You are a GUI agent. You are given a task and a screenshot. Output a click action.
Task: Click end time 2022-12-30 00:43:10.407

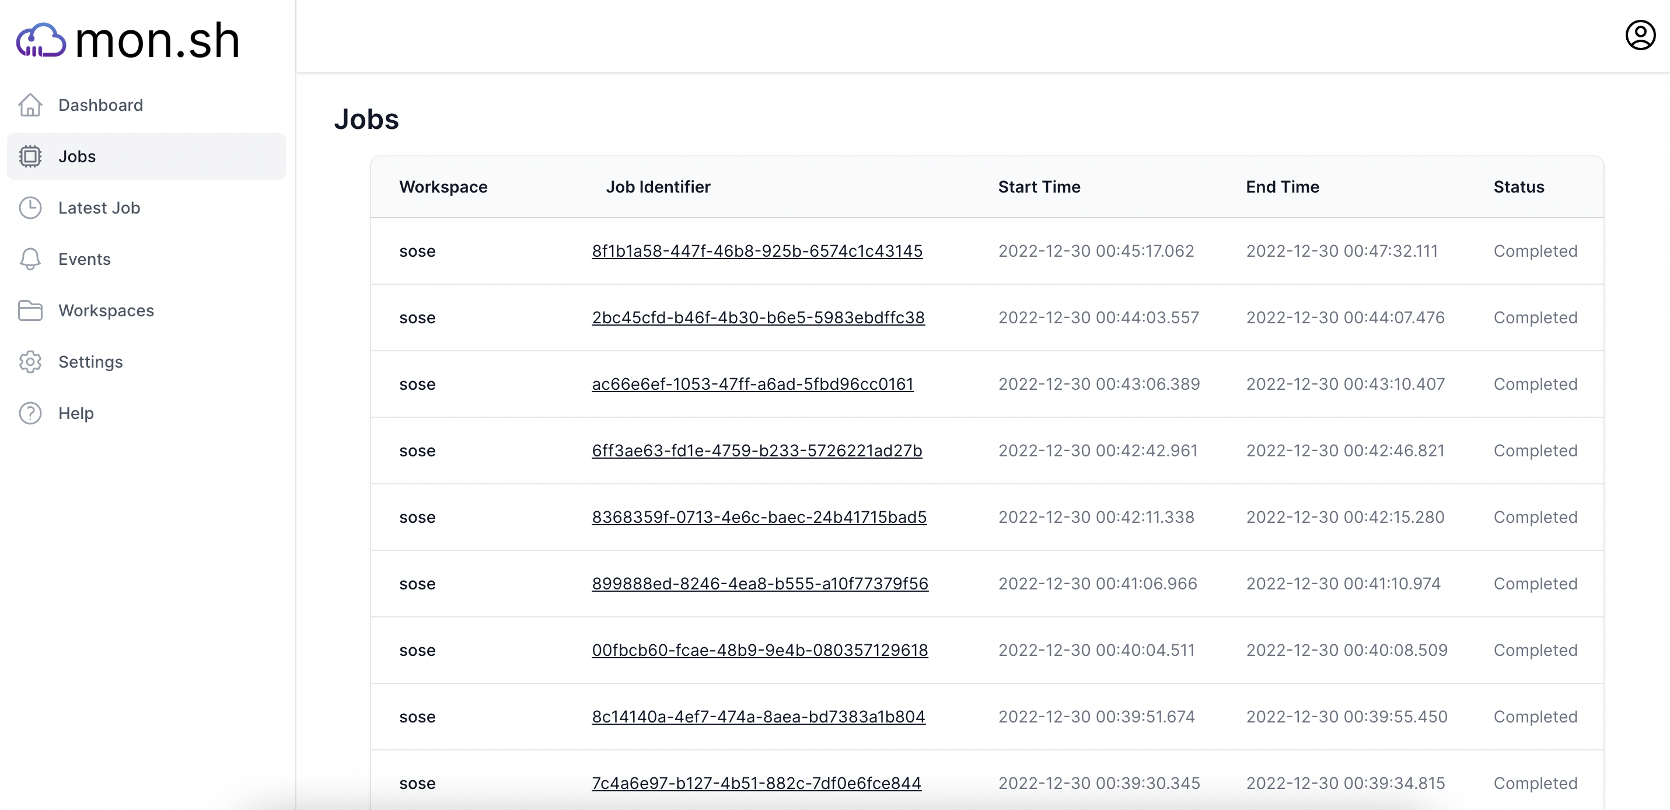(x=1345, y=384)
